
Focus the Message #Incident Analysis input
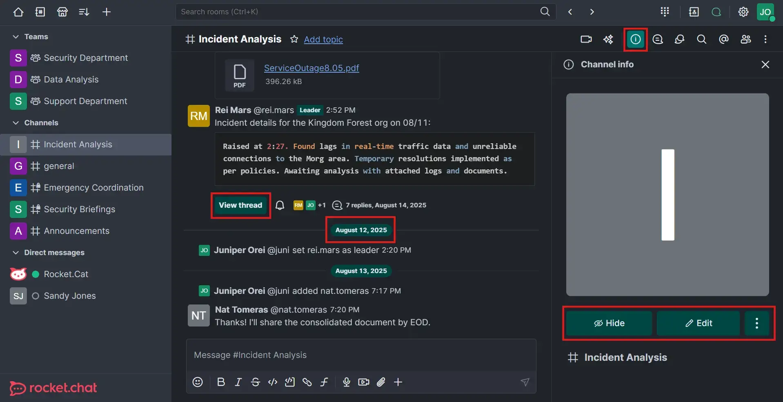coord(361,355)
